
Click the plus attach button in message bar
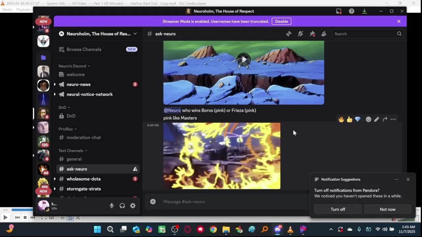[x=153, y=201]
